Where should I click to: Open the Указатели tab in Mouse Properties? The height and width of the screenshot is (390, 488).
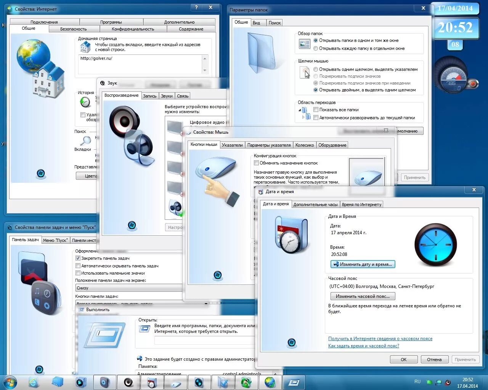click(x=232, y=145)
